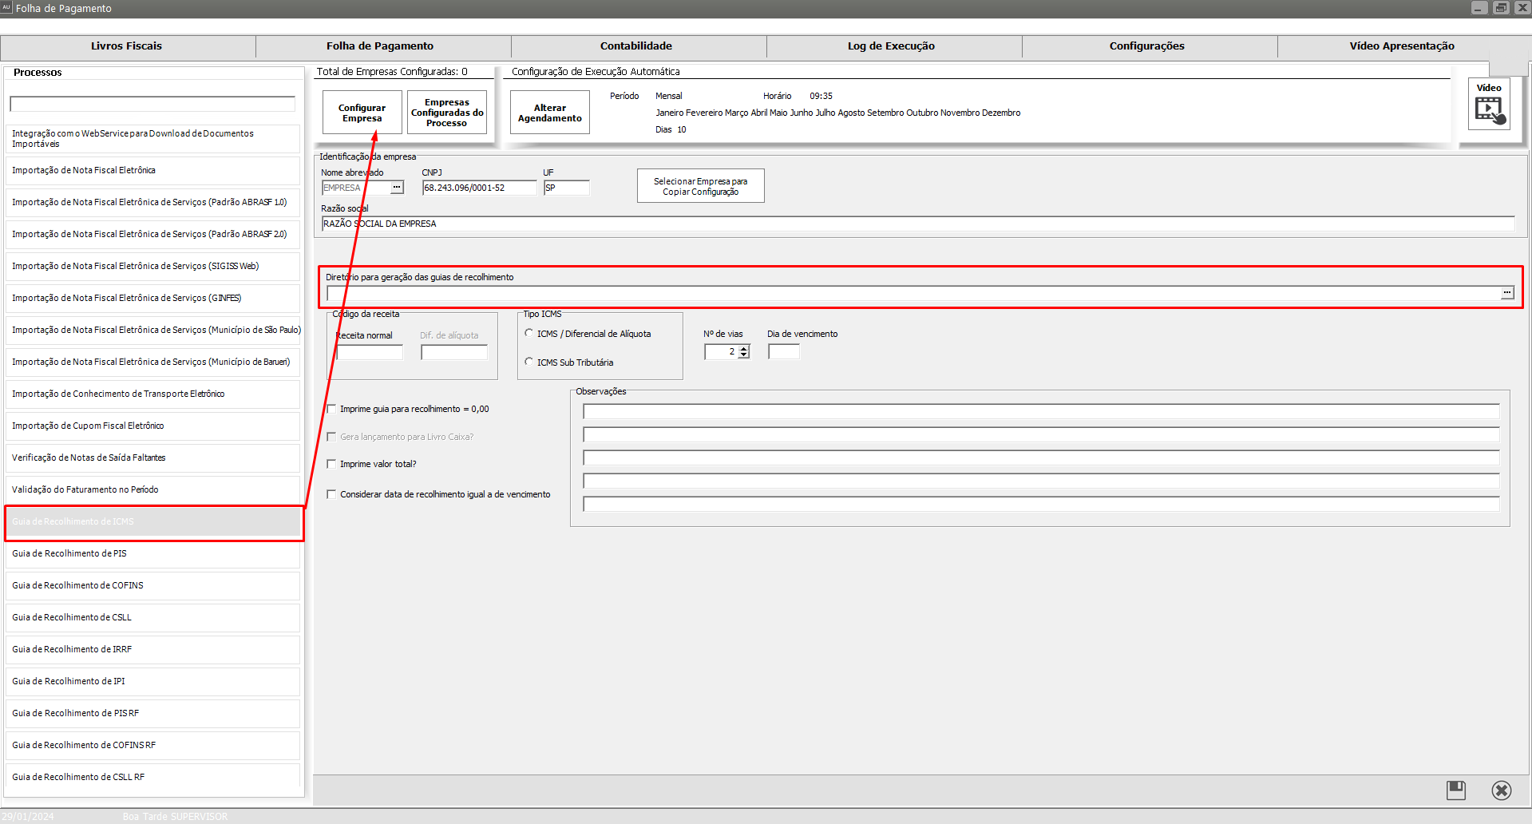Click Alterar Agendamento button
The width and height of the screenshot is (1532, 824).
click(x=550, y=113)
